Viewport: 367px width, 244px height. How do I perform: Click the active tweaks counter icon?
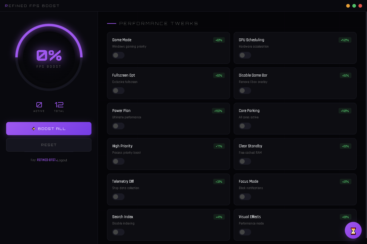39,105
